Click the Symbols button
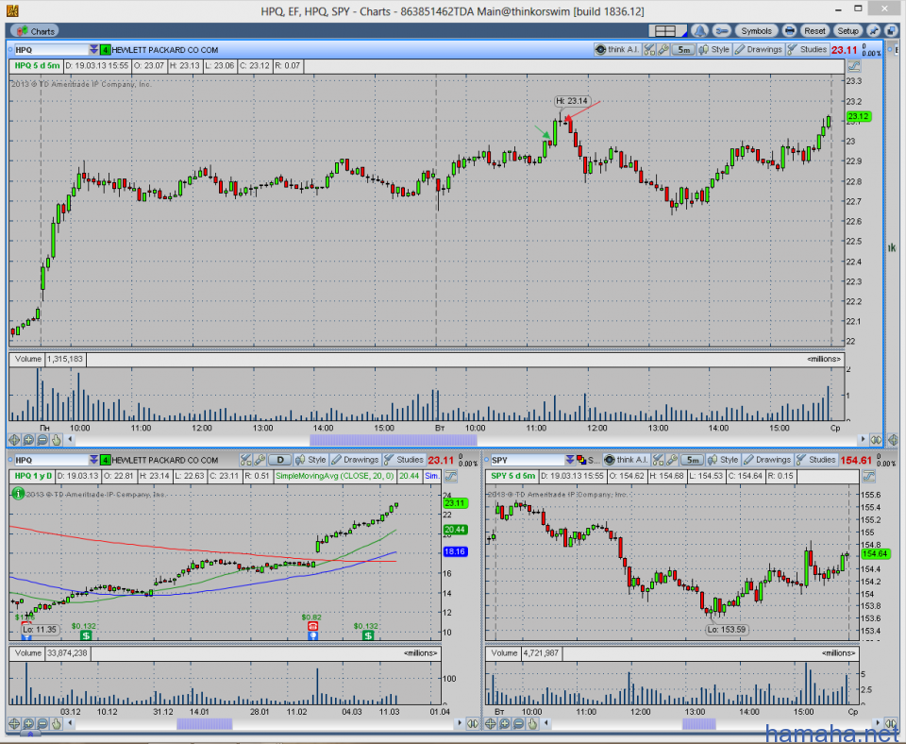Screen dimensions: 906x744 tap(756, 31)
